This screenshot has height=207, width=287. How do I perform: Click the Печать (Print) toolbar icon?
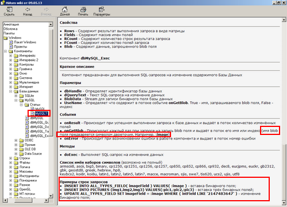point(83,10)
